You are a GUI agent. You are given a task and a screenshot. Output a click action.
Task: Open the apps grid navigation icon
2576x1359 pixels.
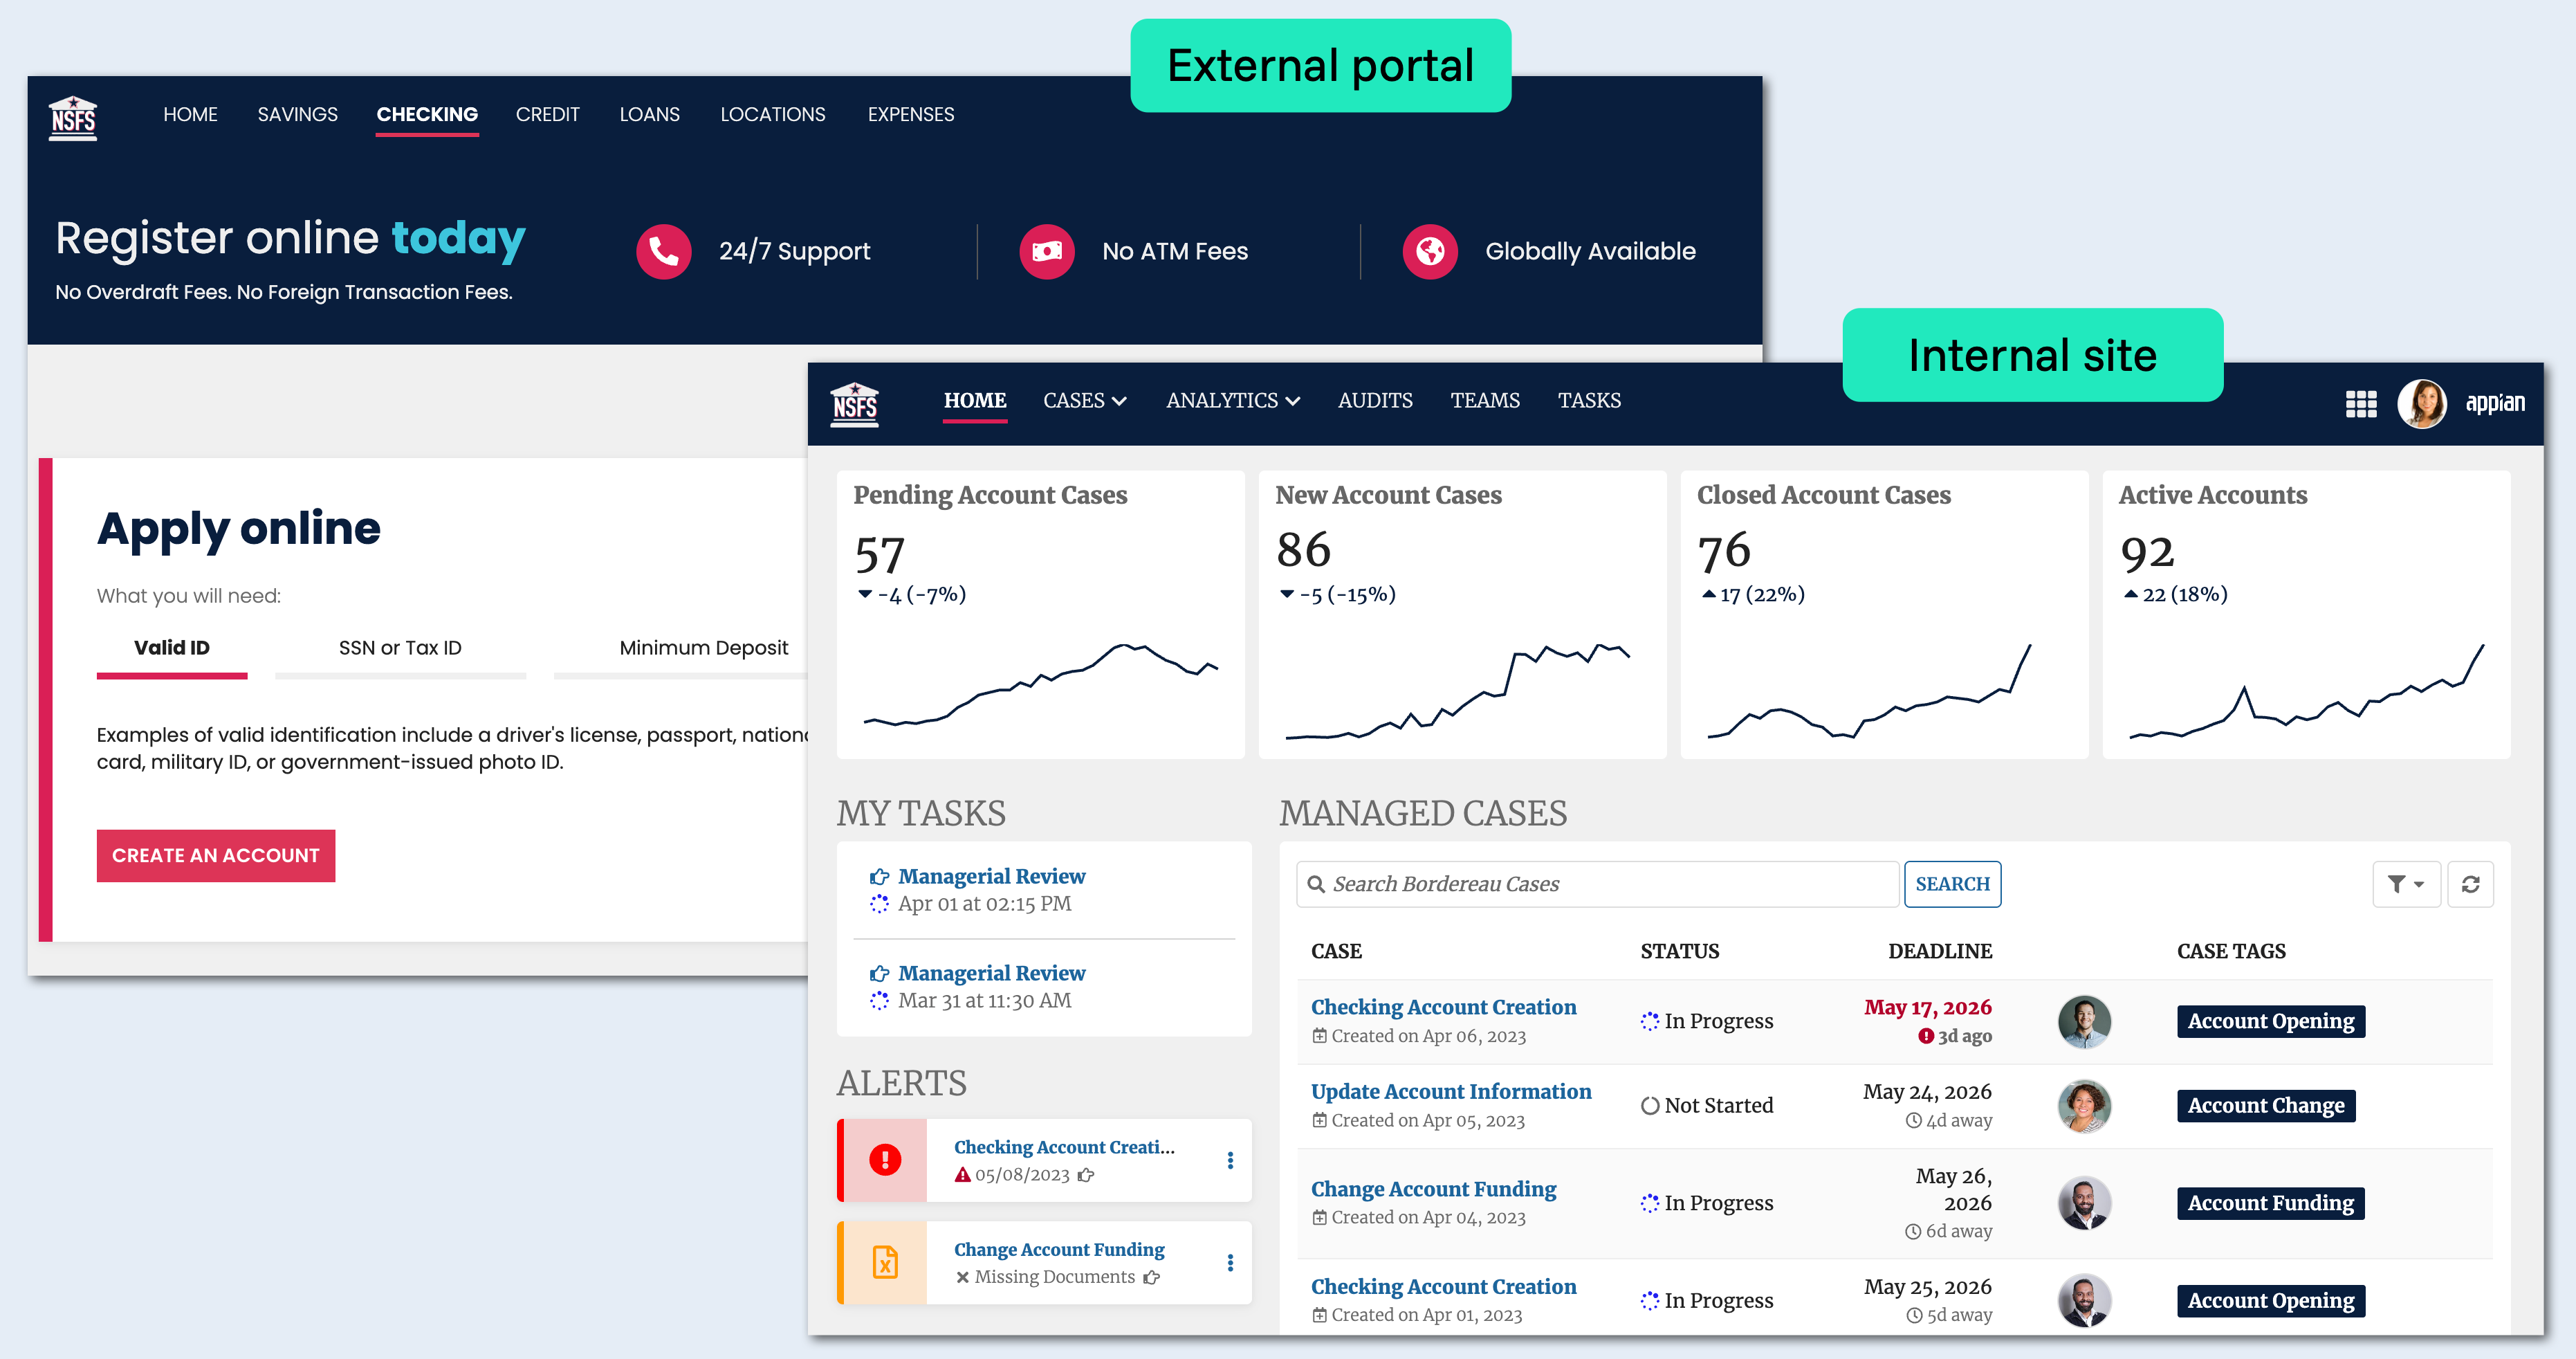point(2360,404)
